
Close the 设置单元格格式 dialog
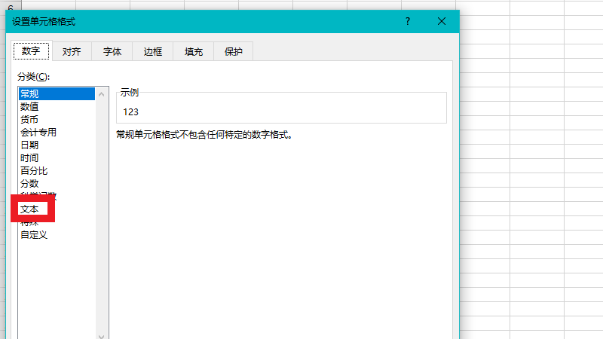click(x=441, y=22)
